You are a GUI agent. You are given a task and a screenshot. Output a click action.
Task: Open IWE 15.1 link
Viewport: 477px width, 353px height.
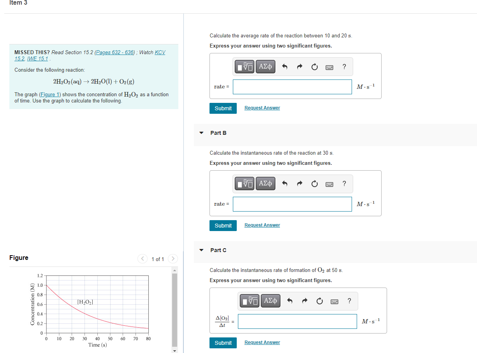38,58
